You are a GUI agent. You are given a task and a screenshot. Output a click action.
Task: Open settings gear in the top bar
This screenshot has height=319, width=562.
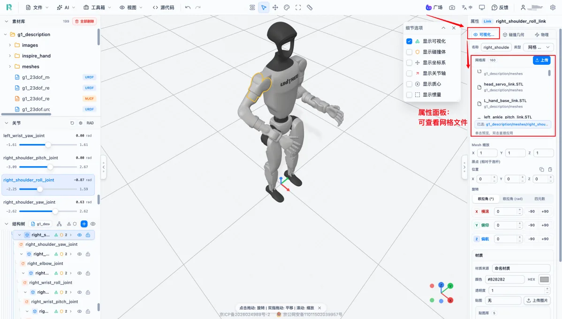click(x=553, y=8)
